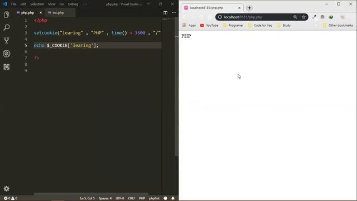Go back in the browser
The height and width of the screenshot is (201, 357).
185,17
